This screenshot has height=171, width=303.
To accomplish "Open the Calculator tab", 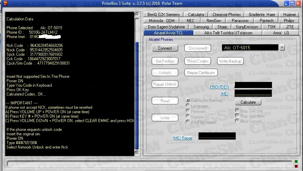I will tap(196, 15).
